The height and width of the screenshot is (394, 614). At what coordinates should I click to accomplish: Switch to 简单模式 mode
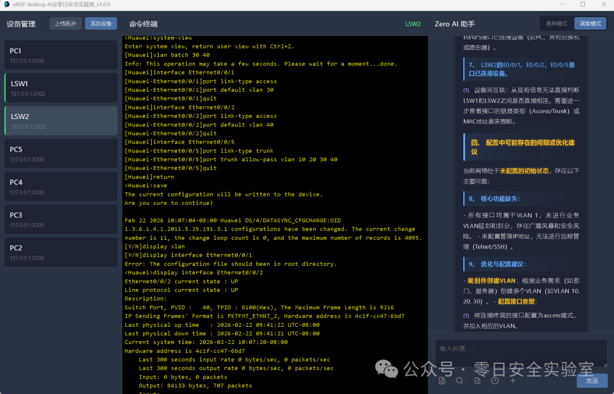pos(557,24)
